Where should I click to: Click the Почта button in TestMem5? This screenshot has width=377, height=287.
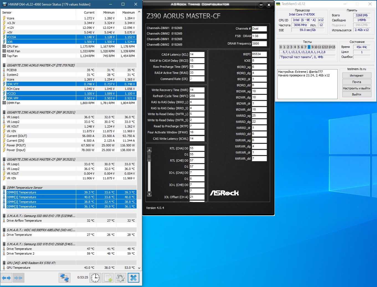pyautogui.click(x=357, y=82)
